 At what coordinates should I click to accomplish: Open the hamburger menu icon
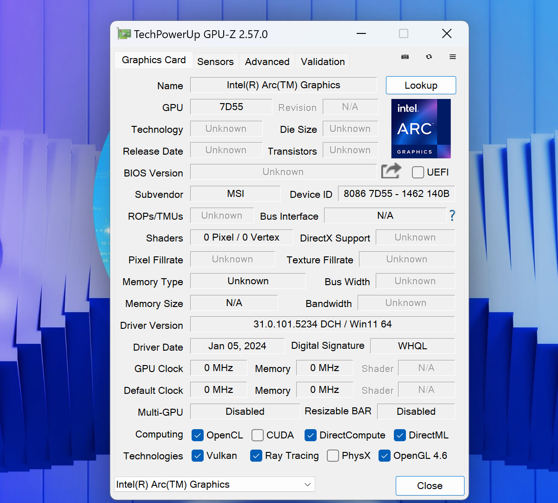click(452, 57)
